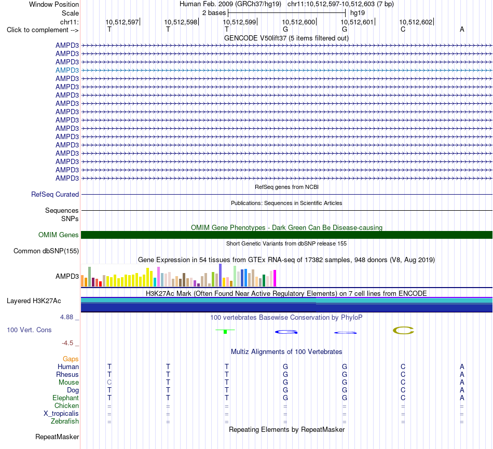Open the RefSeq Curated track label
Image resolution: width=493 pixels, height=449 pixels.
coord(55,194)
